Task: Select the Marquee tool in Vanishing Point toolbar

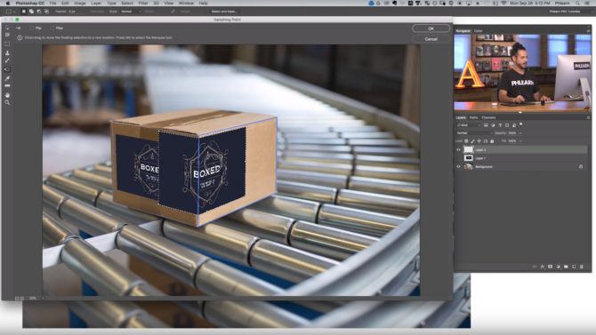Action: coord(7,44)
